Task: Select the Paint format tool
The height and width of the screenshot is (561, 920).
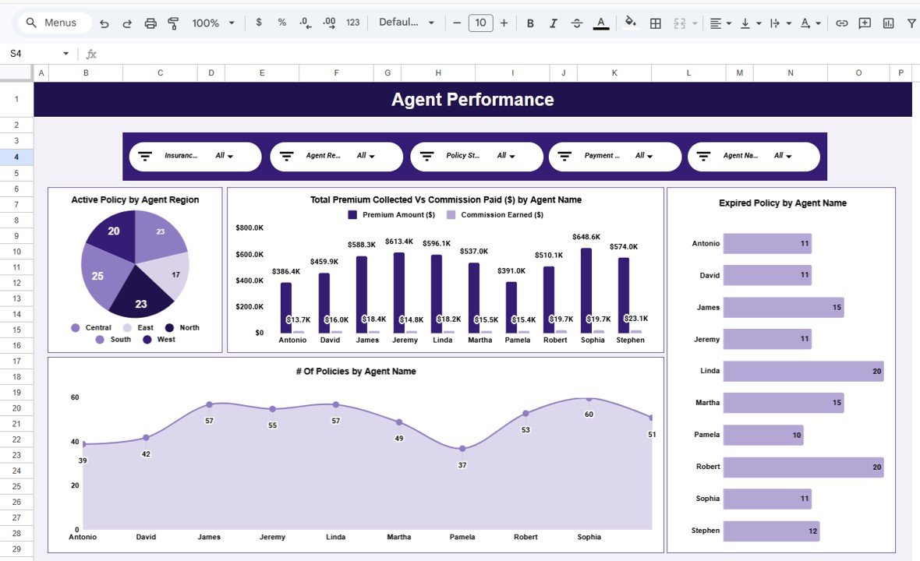Action: (x=172, y=23)
